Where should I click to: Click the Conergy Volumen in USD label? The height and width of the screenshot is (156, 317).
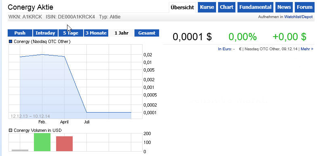(x=38, y=130)
